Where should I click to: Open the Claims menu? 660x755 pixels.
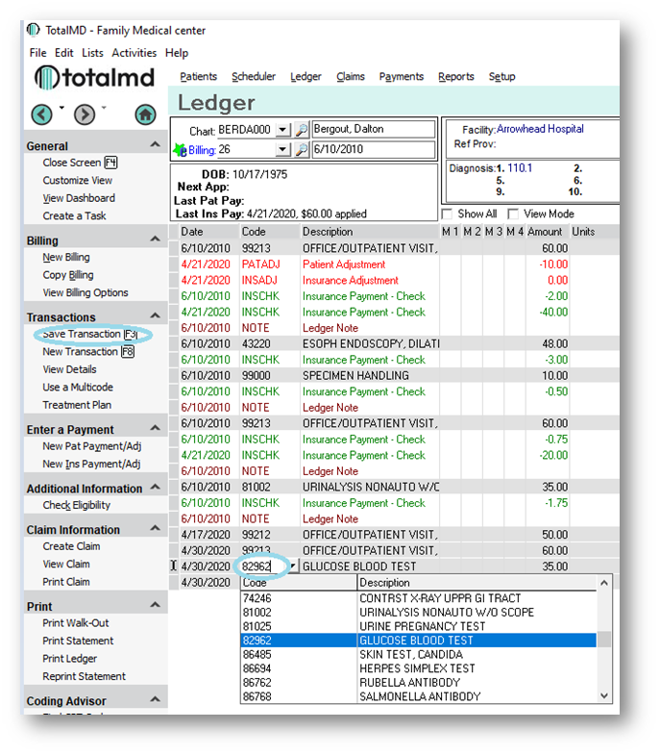[351, 77]
